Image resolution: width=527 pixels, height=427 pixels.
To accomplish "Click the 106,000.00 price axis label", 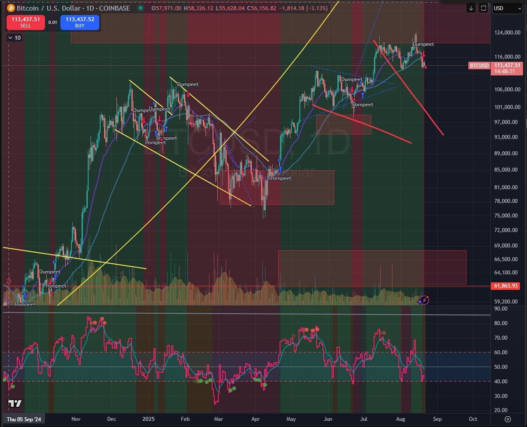I will pyautogui.click(x=507, y=90).
